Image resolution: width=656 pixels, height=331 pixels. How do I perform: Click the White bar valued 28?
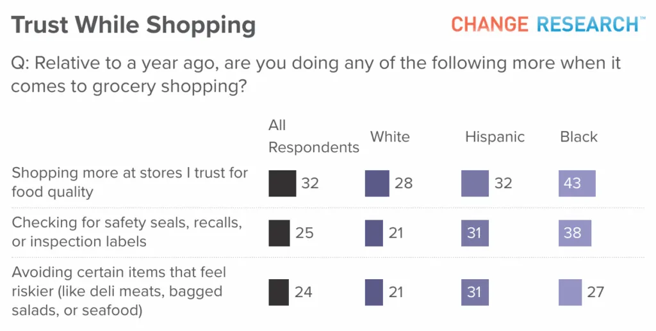377,183
